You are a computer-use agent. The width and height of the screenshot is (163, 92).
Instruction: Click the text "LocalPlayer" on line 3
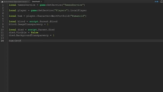(x=78, y=10)
